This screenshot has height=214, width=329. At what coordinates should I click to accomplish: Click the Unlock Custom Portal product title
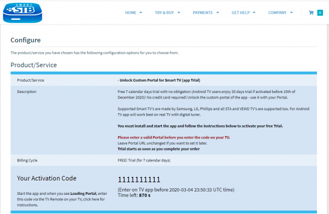click(159, 80)
